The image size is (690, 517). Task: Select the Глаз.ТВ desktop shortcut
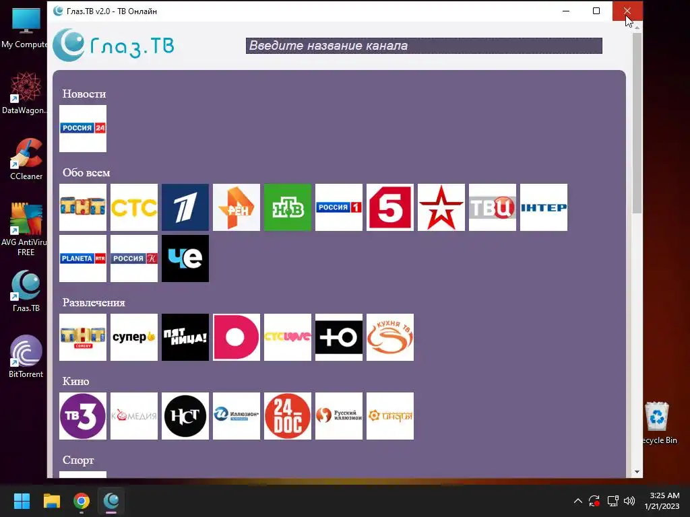[26, 291]
